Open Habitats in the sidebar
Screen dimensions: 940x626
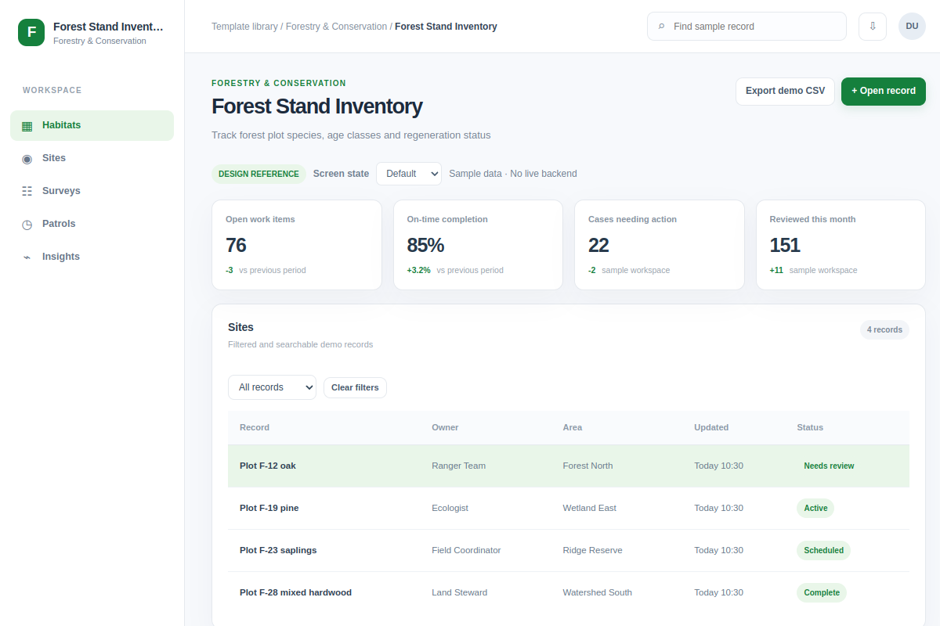point(92,125)
